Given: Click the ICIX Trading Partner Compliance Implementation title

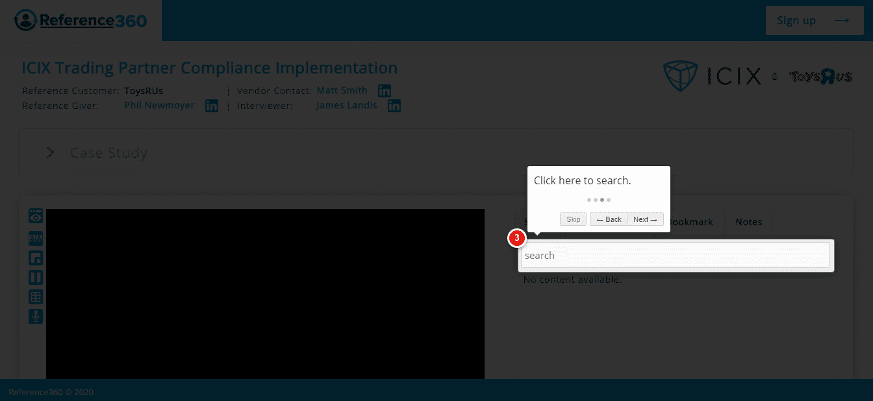Looking at the screenshot, I should point(210,68).
